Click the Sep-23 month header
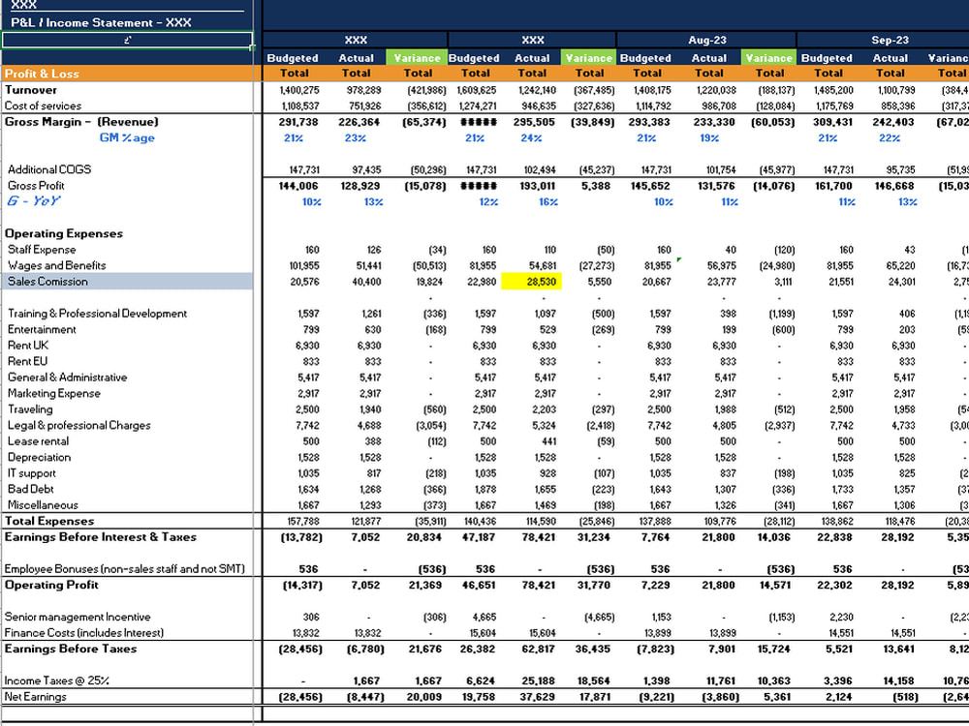The width and height of the screenshot is (969, 726). click(x=889, y=41)
